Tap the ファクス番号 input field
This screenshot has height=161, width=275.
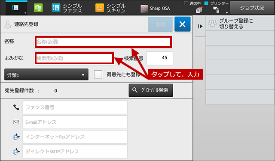tap(75, 107)
